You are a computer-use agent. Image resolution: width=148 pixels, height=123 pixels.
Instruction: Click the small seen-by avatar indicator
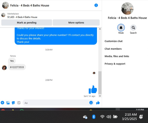tap(94, 73)
